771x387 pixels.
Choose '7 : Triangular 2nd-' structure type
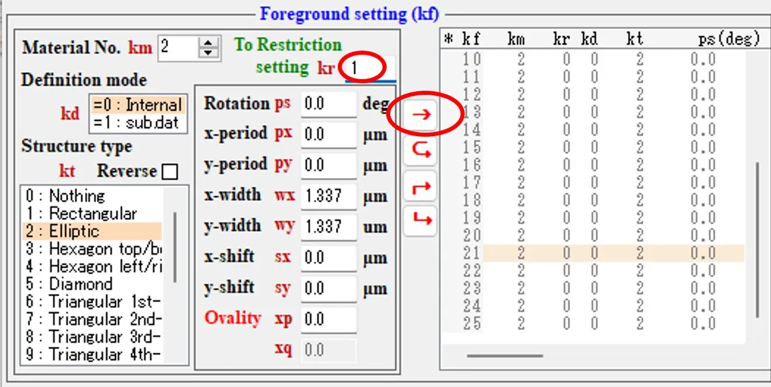(x=92, y=319)
